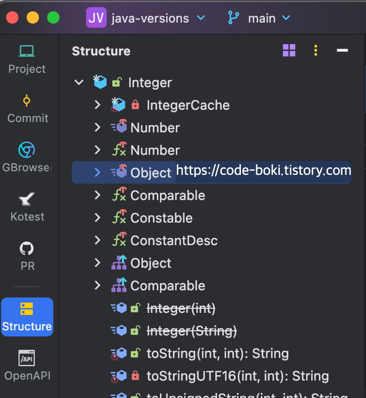Select the deprecated Integer(String) constructor
This screenshot has height=398, width=366.
click(192, 331)
